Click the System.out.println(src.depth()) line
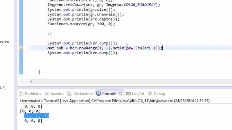Screen dimensions: 232x130 (83, 19)
